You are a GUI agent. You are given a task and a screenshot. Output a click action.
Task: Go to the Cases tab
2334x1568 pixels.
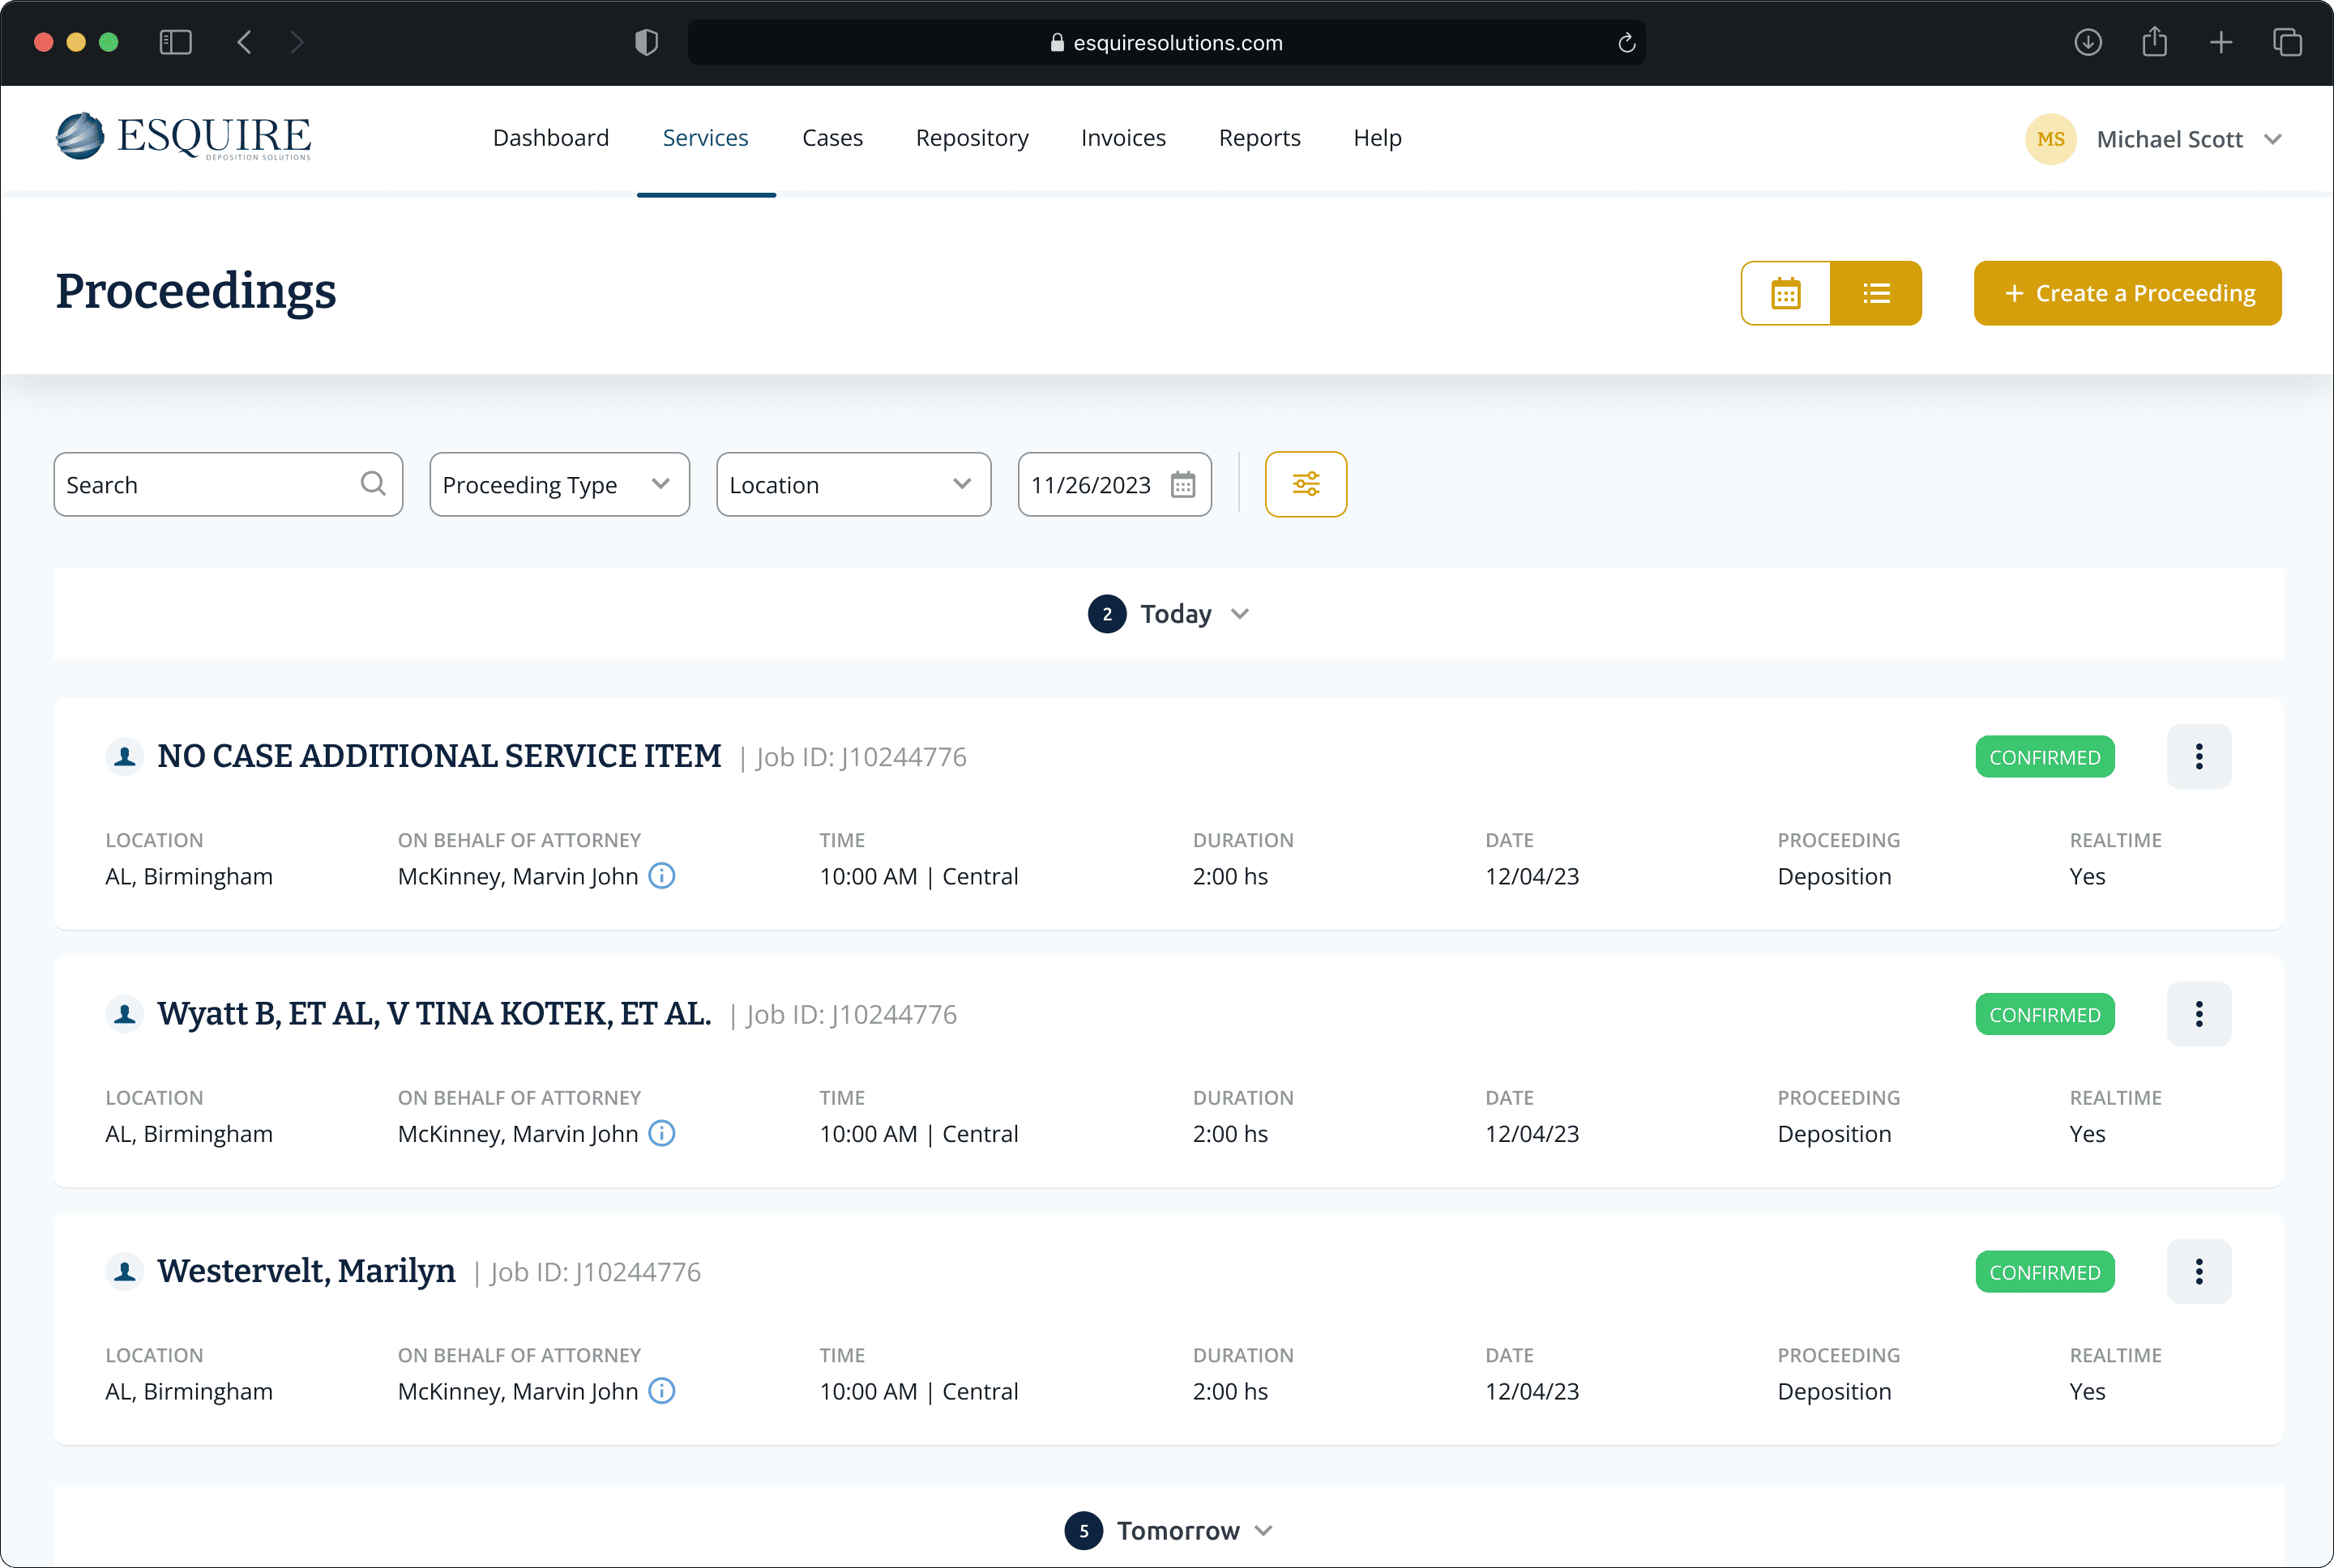point(831,138)
